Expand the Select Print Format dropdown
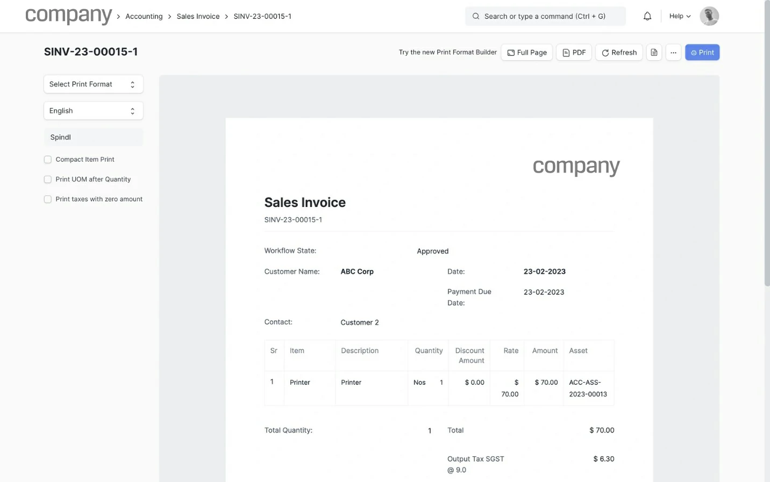The image size is (770, 482). coord(93,84)
